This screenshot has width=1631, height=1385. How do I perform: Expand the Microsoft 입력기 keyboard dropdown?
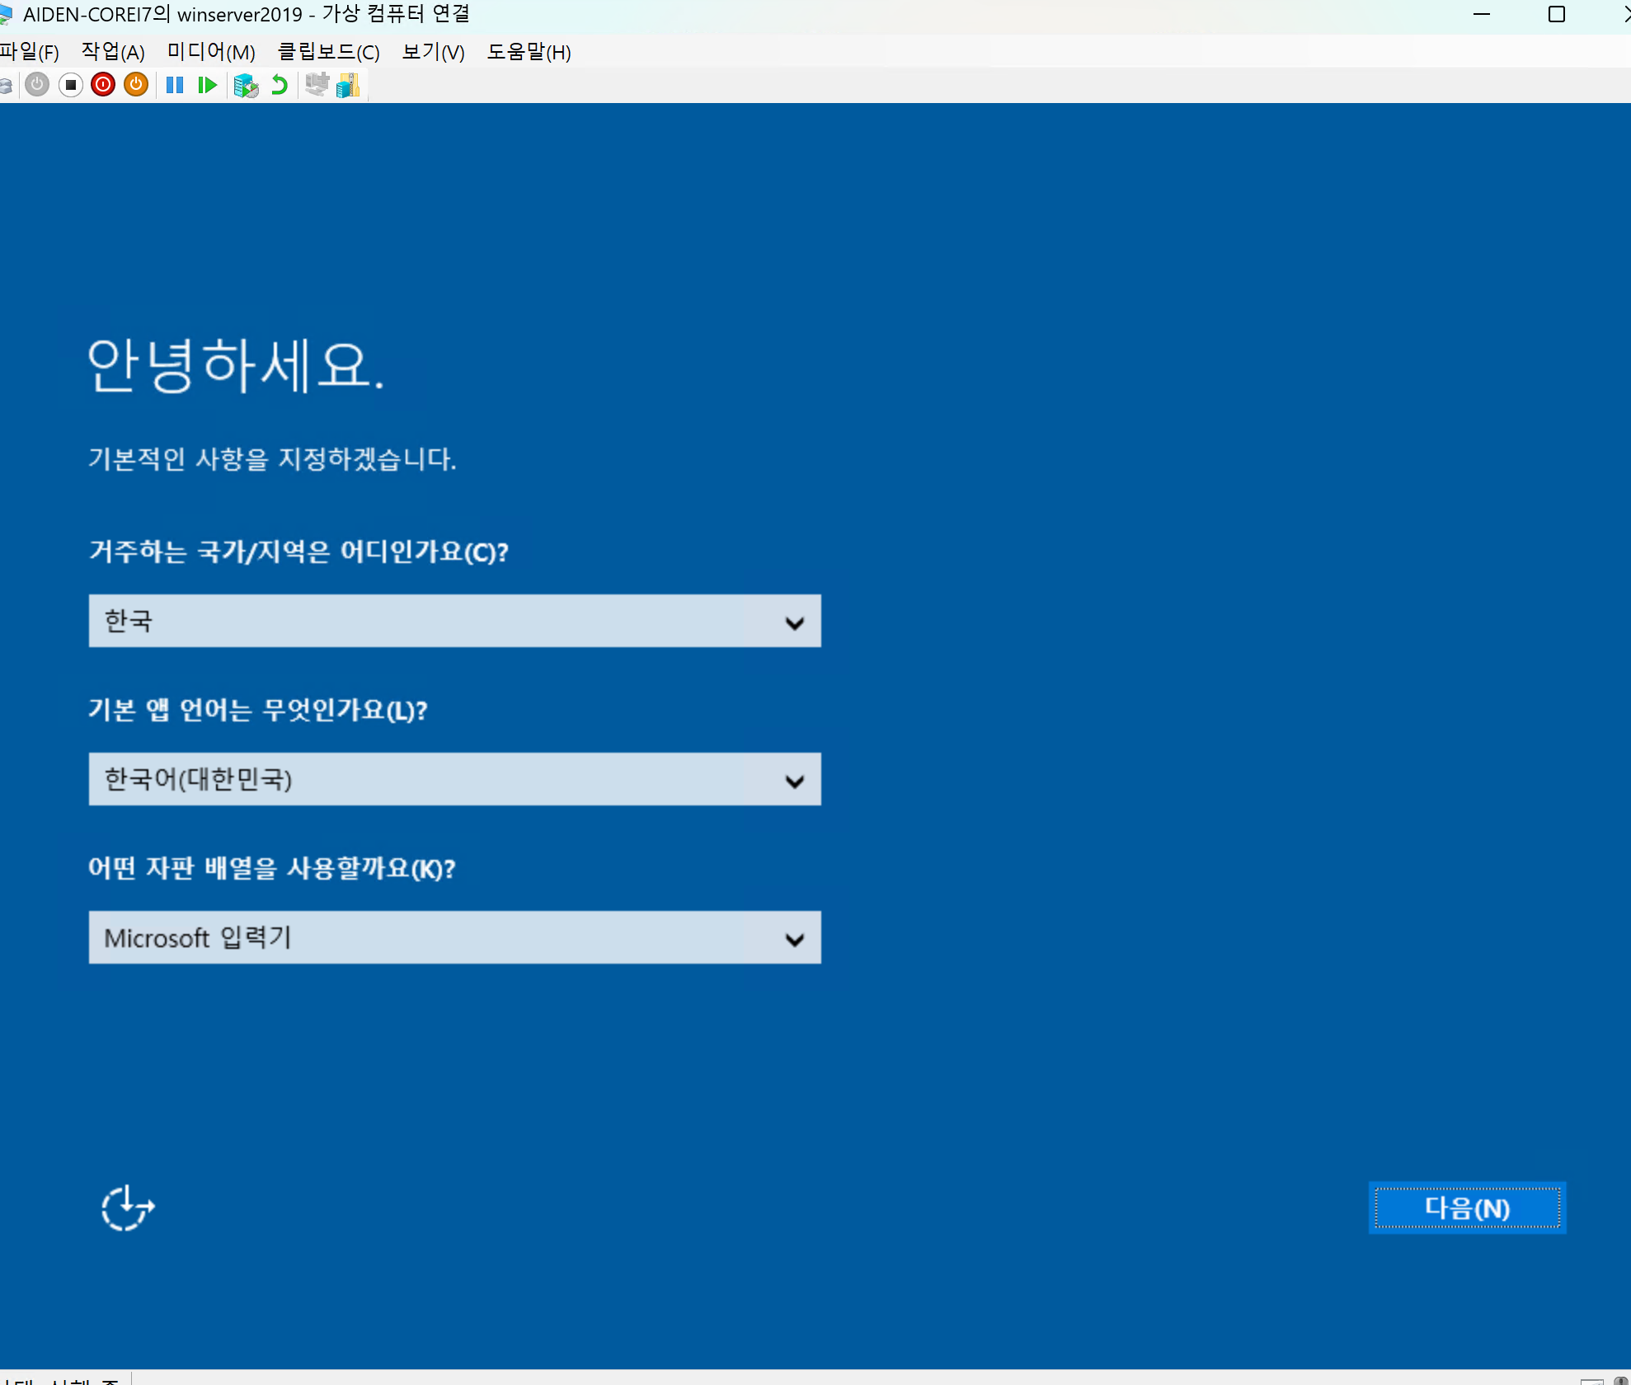click(x=454, y=937)
